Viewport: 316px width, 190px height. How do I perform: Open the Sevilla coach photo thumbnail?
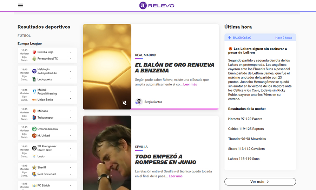[107, 153]
